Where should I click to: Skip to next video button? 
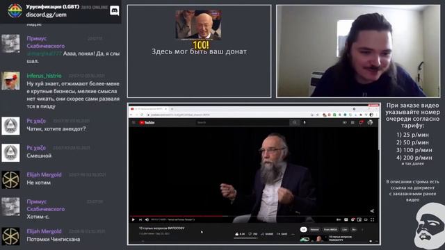click(140, 219)
